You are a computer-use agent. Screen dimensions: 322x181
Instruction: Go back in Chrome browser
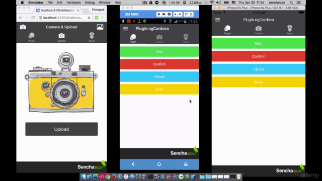[20, 18]
